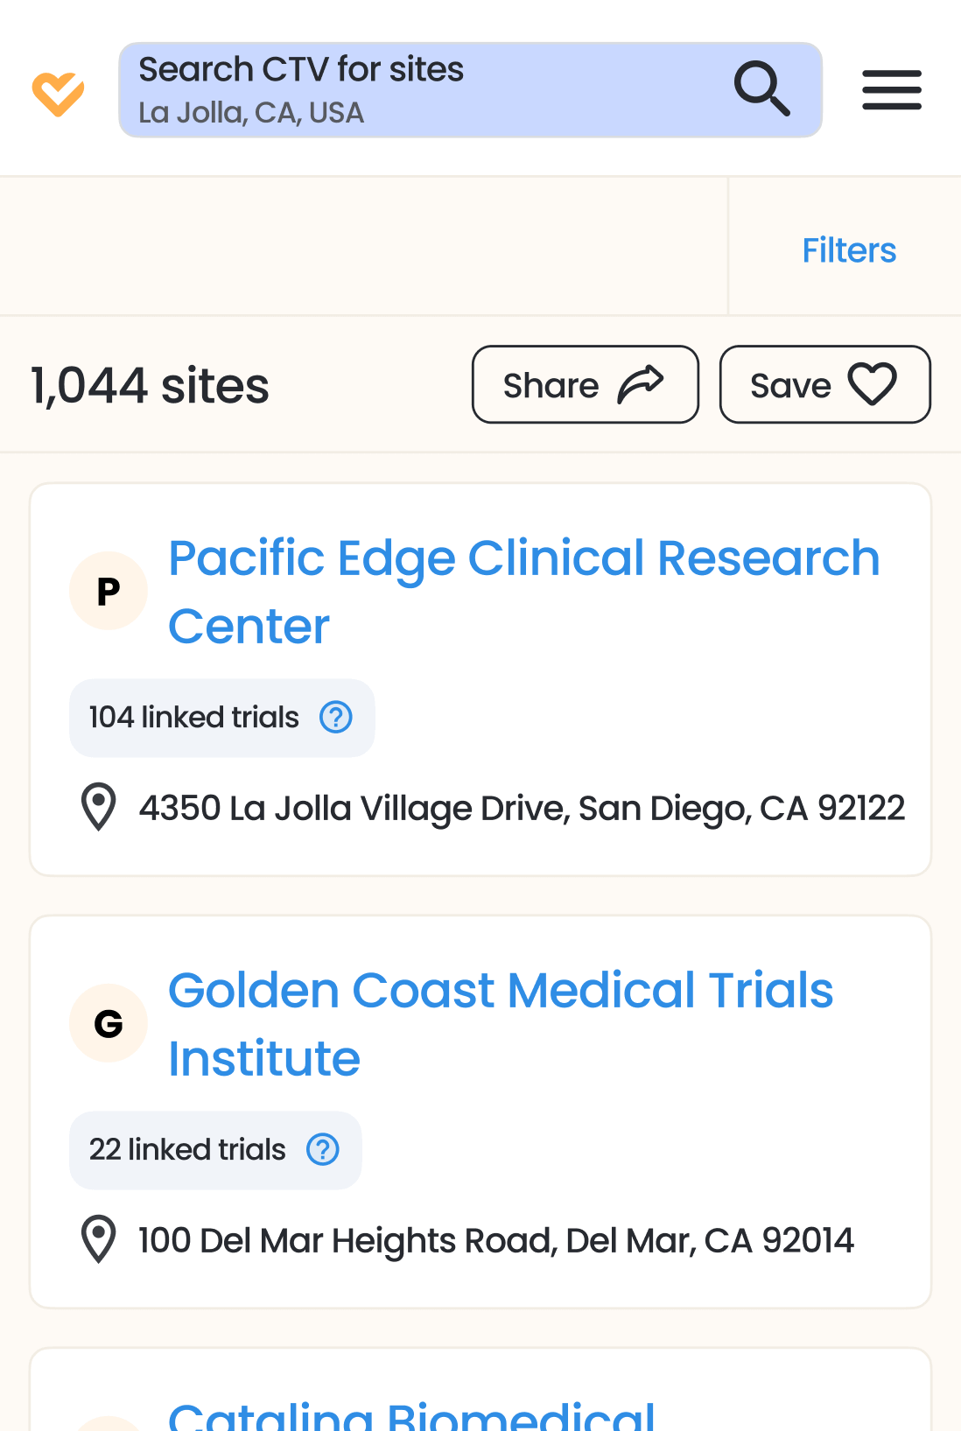Click the 100 Del Mar Heights Road address
The image size is (961, 1431).
(496, 1240)
